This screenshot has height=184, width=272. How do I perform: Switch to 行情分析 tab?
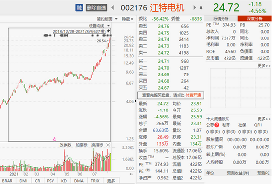[221, 19]
